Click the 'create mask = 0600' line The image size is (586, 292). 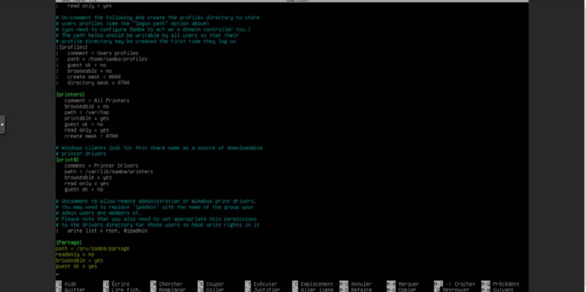coord(94,77)
